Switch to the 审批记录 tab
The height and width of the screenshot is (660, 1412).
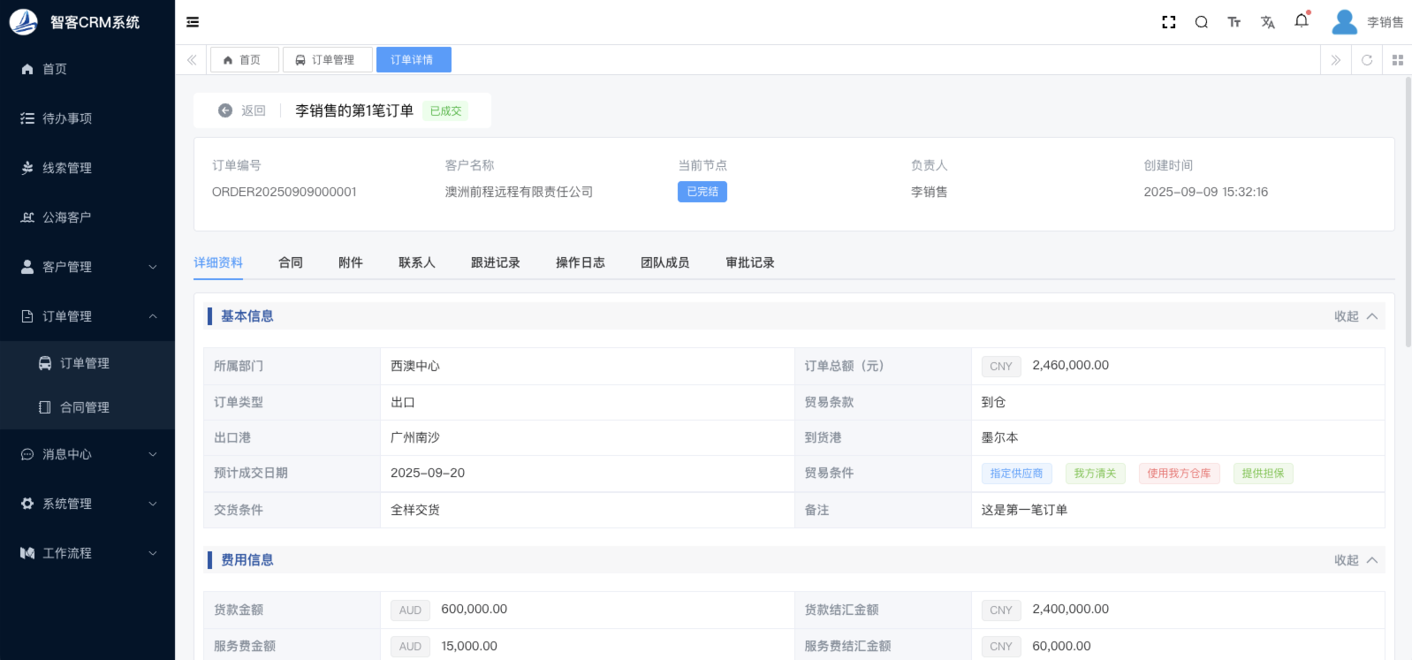tap(749, 262)
